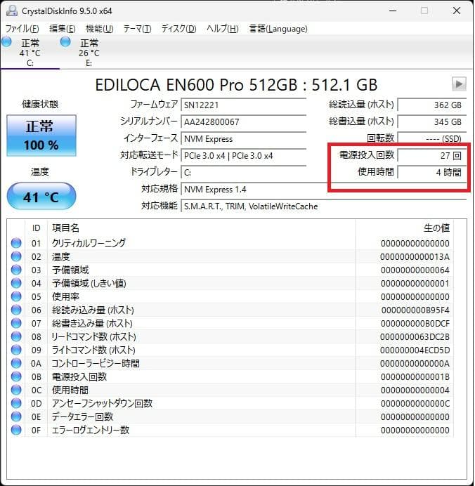The image size is (475, 486).
Task: Click raw value 0000000000001B
Action: pyautogui.click(x=415, y=376)
